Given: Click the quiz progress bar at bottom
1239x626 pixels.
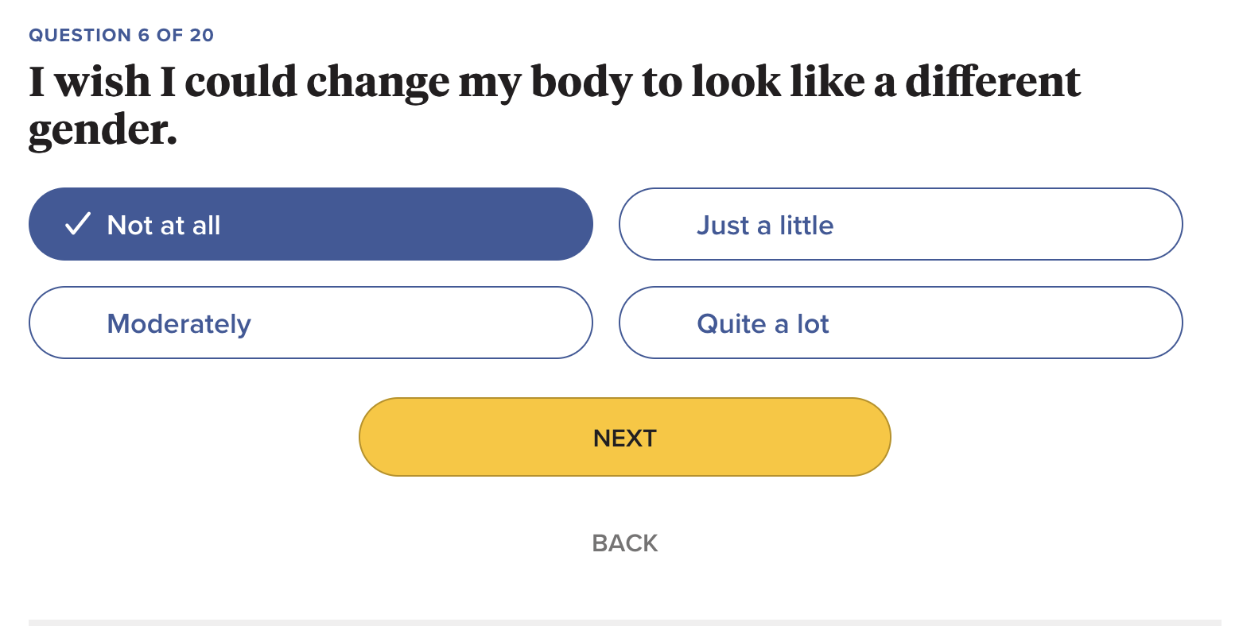Looking at the screenshot, I should pyautogui.click(x=624, y=622).
